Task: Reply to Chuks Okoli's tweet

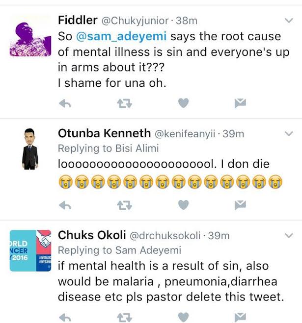Action: [x=65, y=317]
